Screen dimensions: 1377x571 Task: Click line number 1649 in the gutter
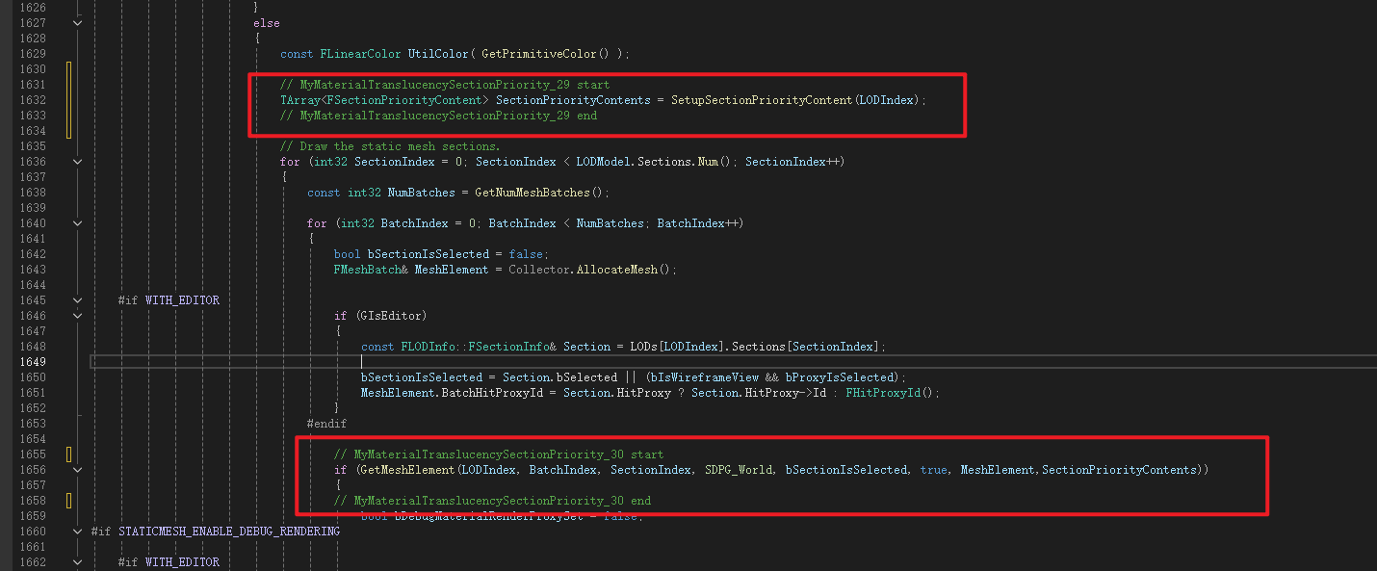pos(31,362)
